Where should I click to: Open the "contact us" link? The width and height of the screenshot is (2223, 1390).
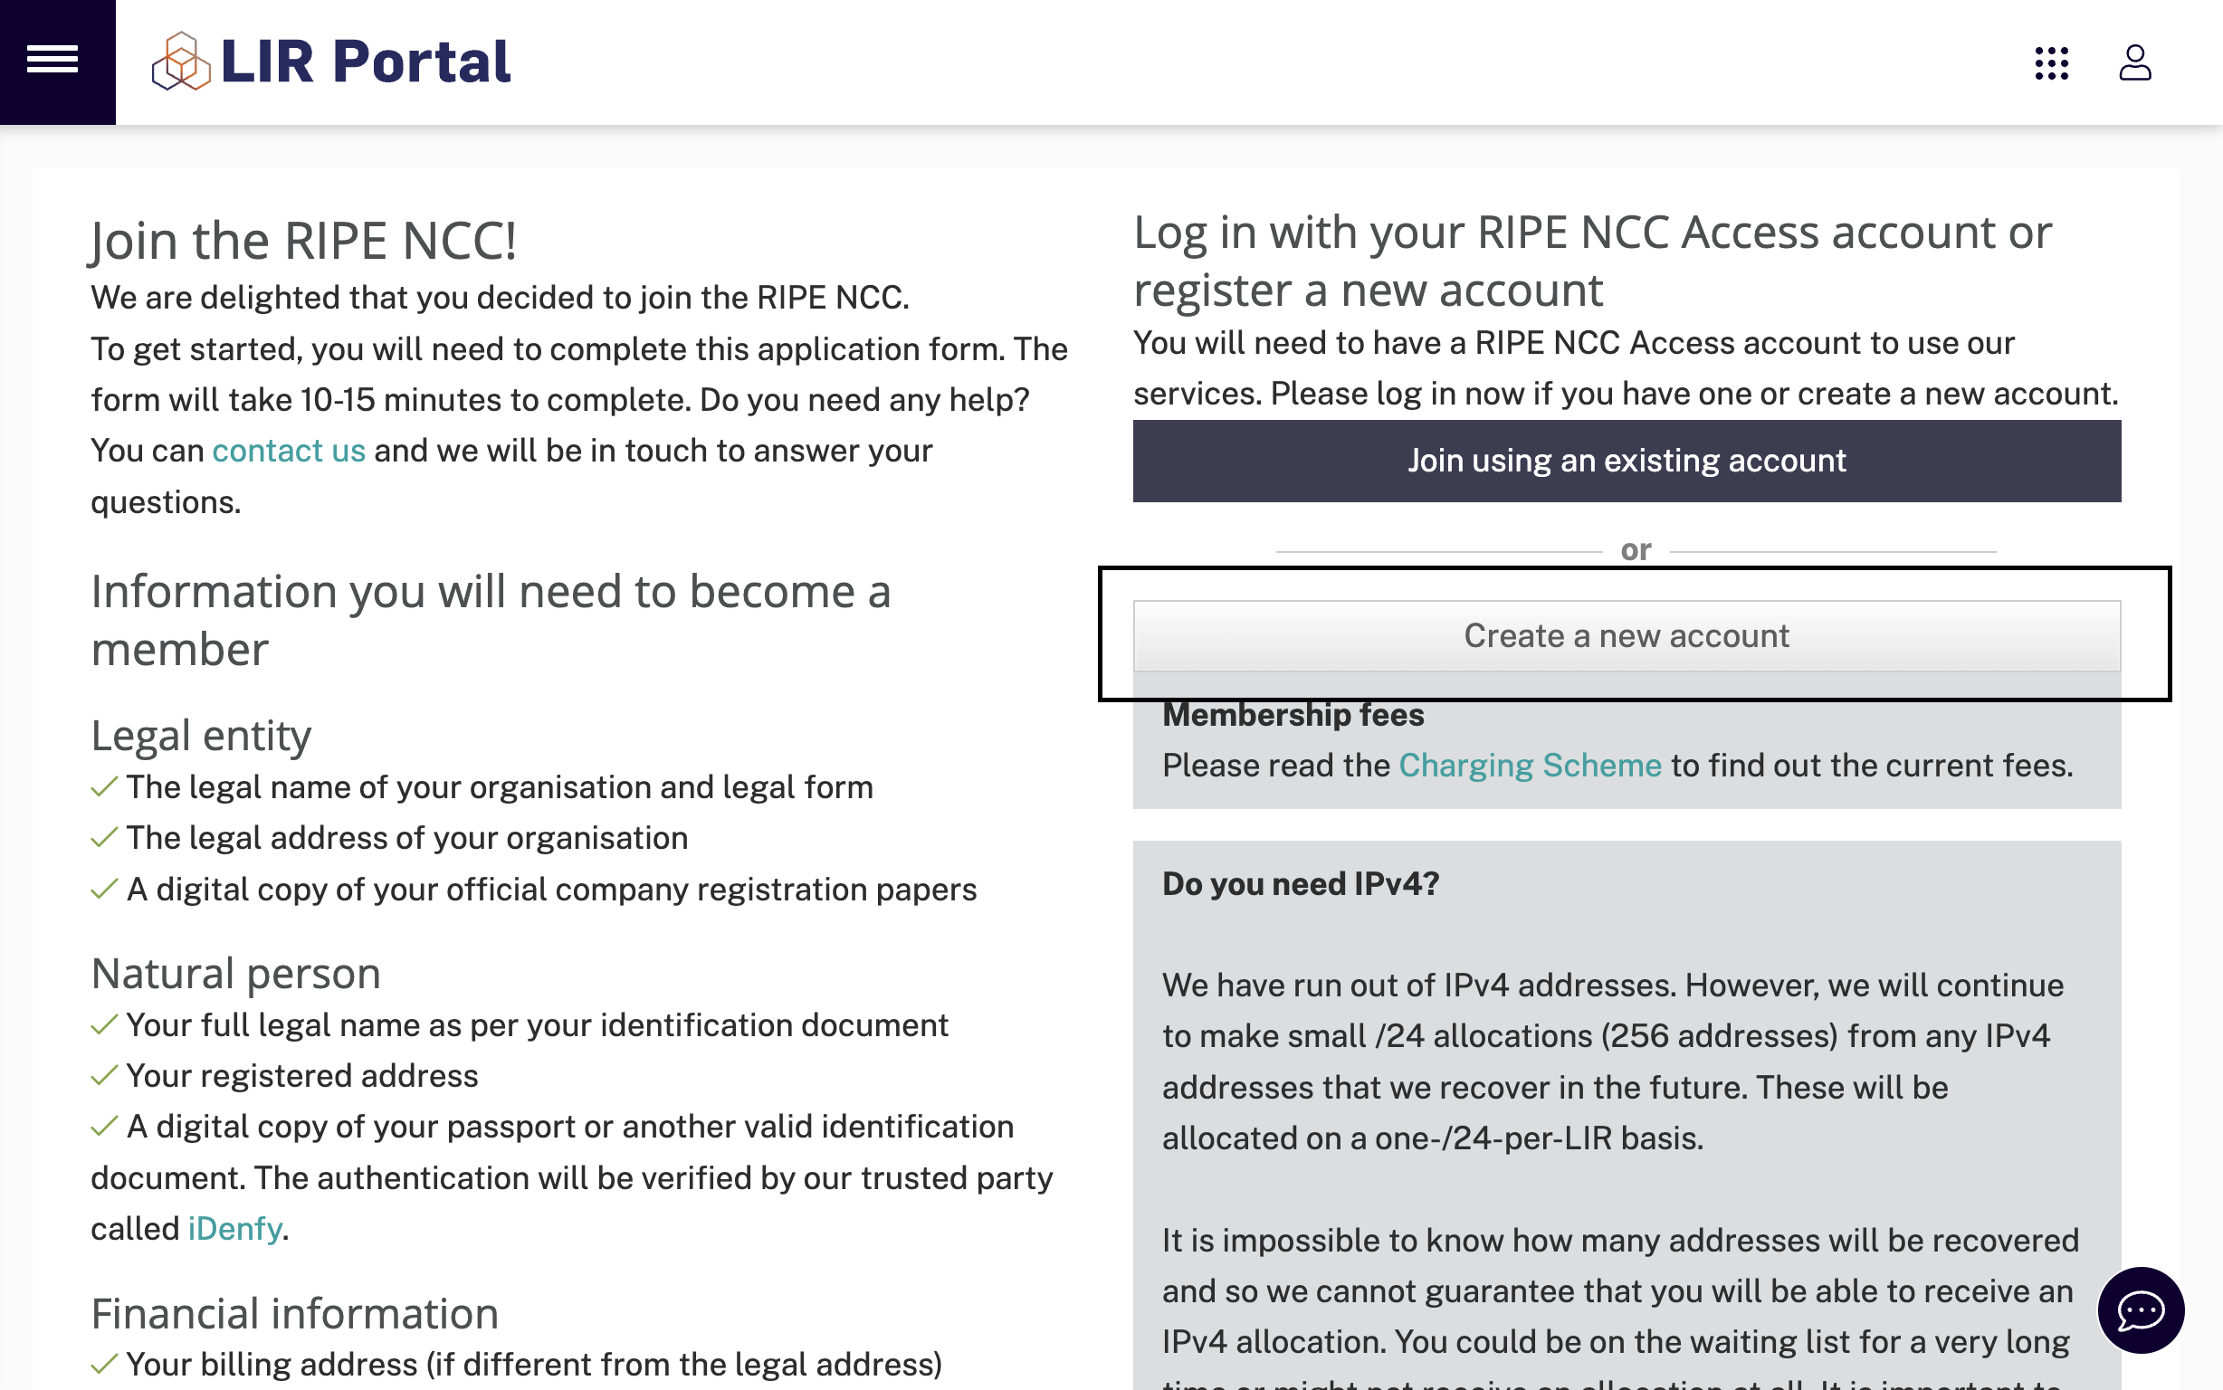point(289,450)
